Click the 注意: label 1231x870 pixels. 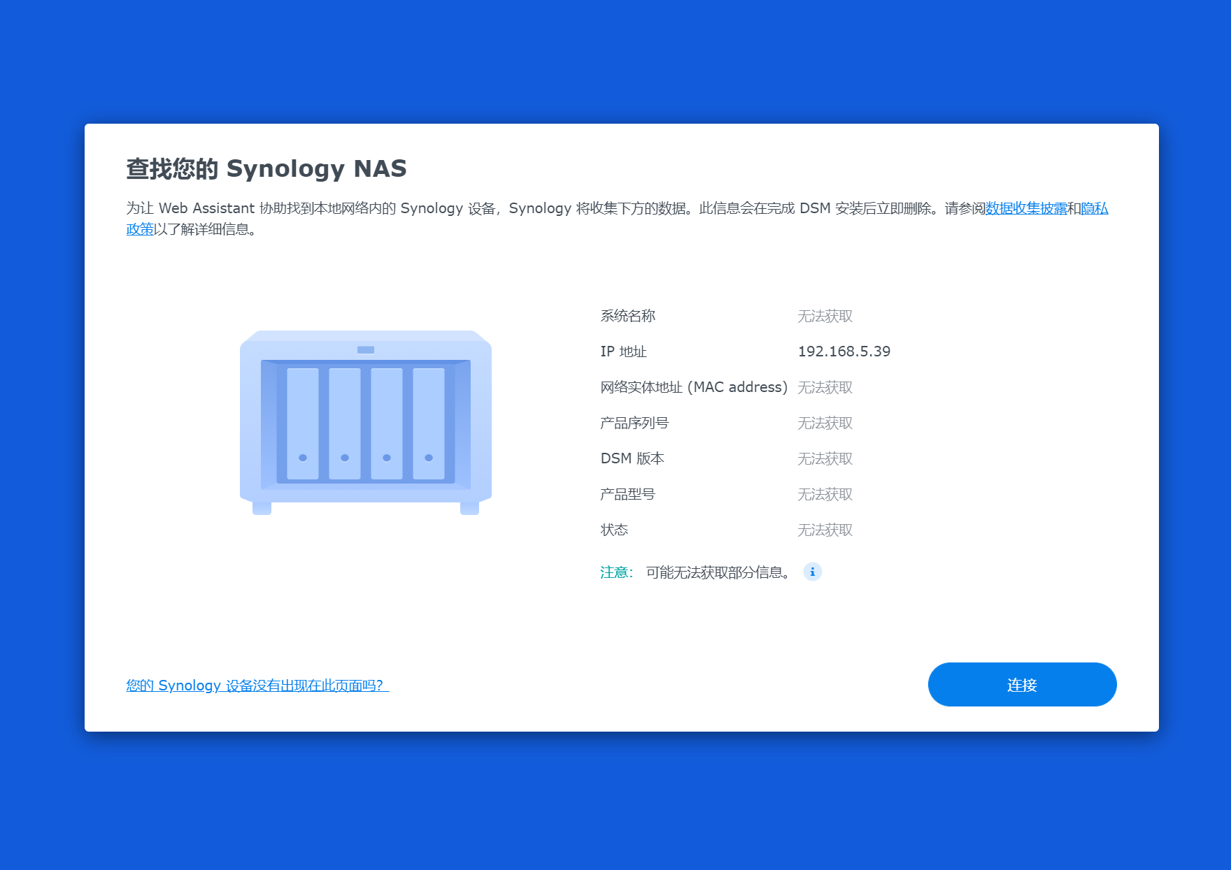(616, 572)
